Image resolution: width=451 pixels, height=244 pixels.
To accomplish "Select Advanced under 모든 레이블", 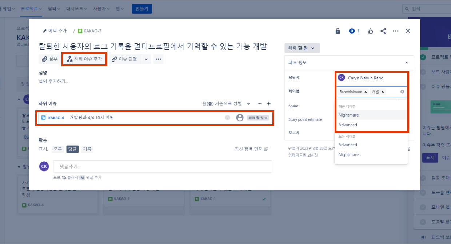I will (x=371, y=145).
